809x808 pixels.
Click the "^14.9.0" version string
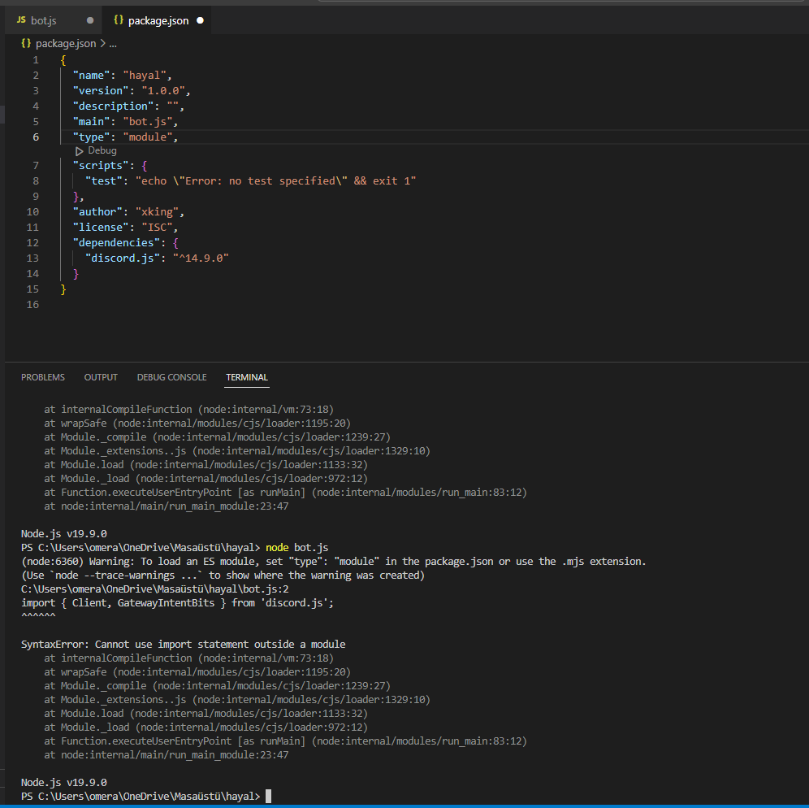(201, 258)
